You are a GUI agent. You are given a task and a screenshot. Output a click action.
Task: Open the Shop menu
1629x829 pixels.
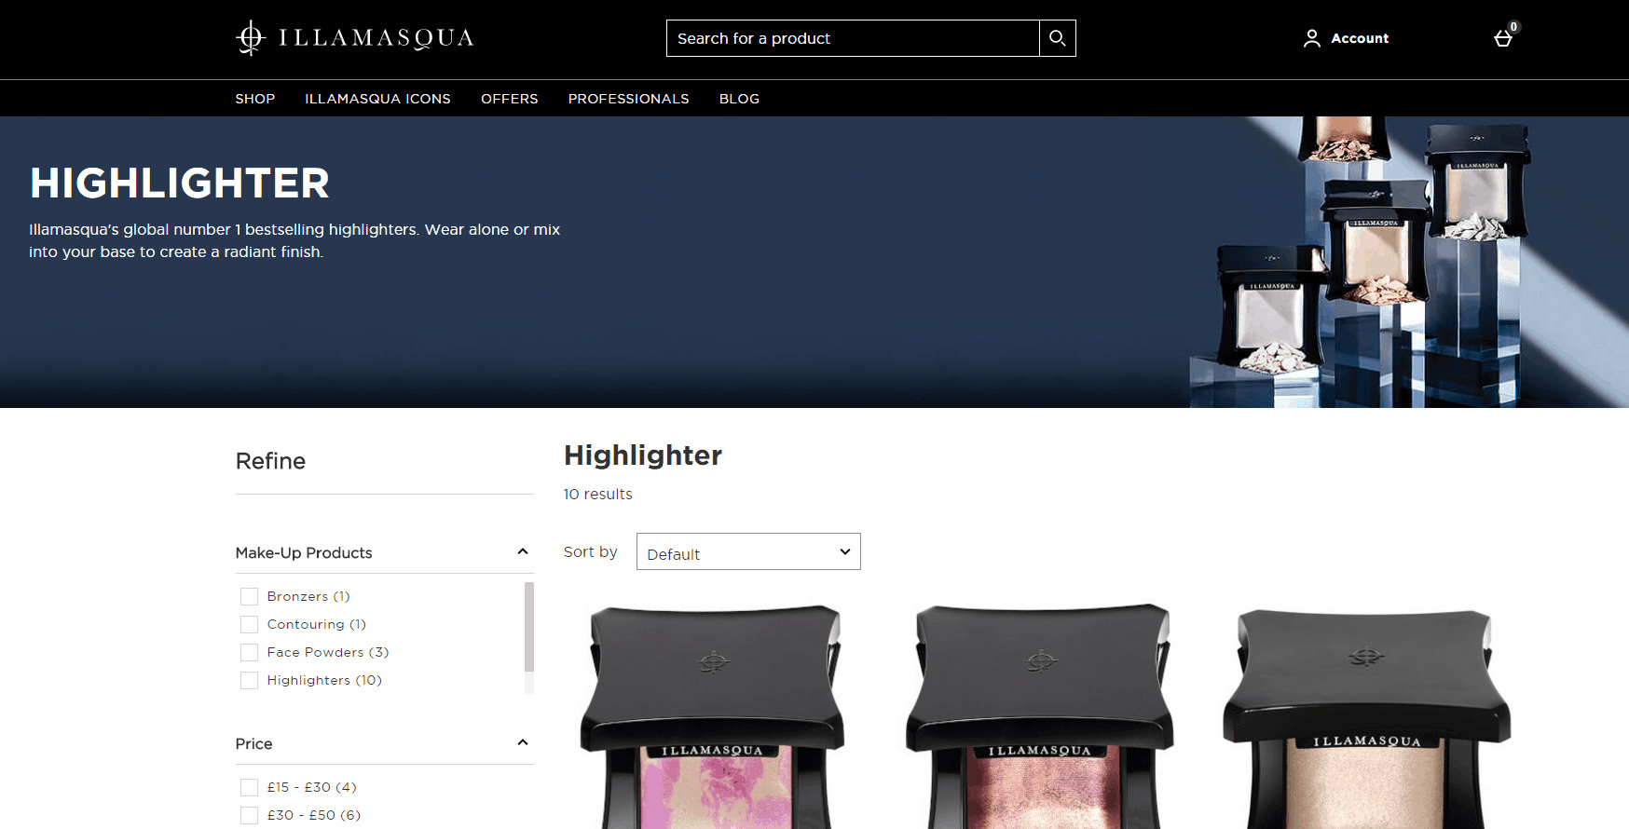254,99
